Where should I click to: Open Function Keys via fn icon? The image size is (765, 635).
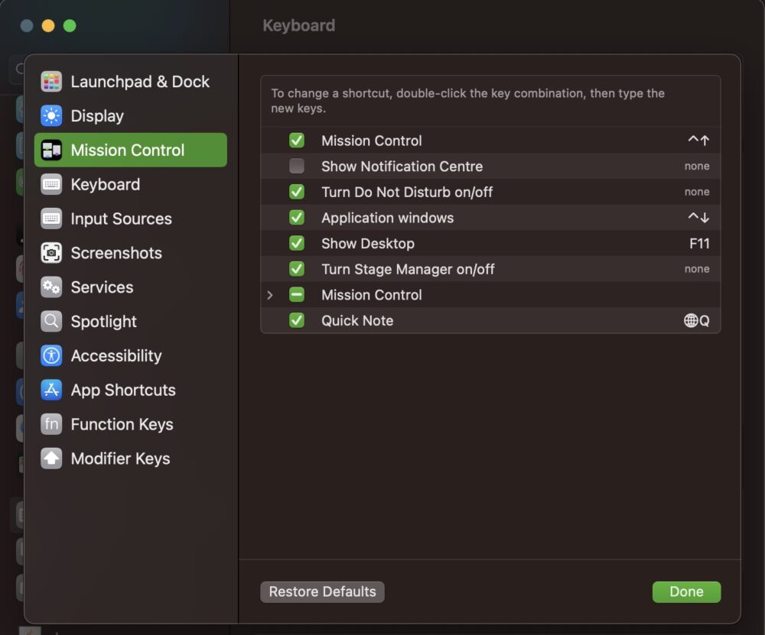(x=51, y=425)
